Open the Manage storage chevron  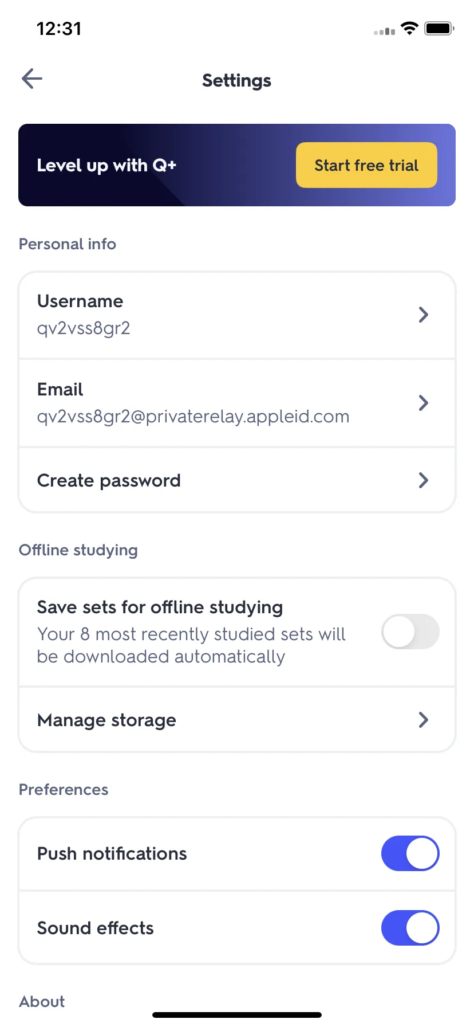pos(424,720)
